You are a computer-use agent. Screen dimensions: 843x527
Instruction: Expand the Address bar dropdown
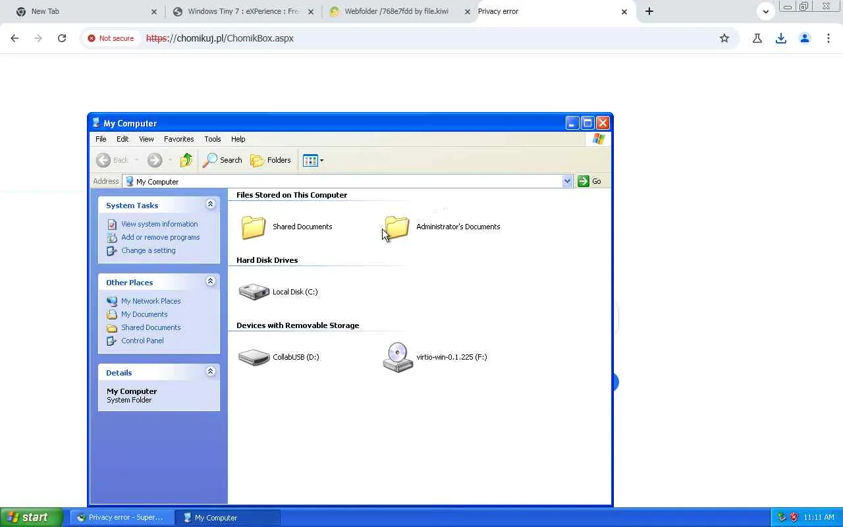pos(567,181)
